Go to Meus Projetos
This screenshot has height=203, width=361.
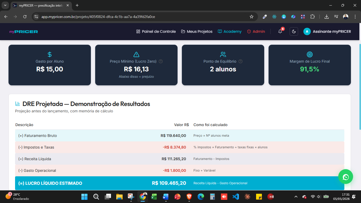pos(197,31)
